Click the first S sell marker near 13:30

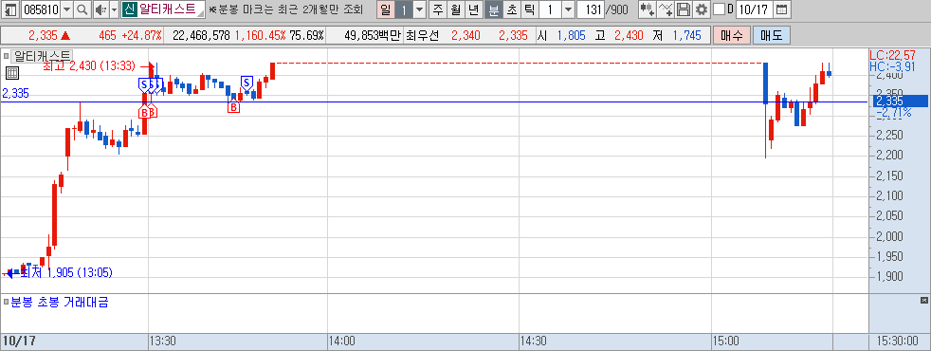144,84
